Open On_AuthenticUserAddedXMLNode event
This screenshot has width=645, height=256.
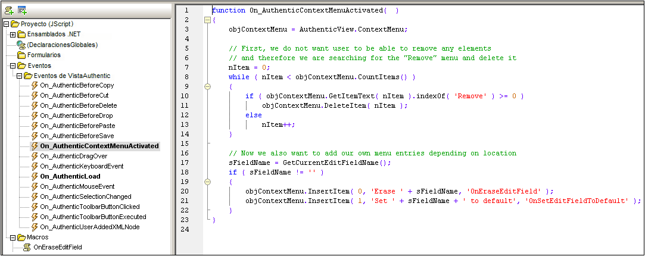pyautogui.click(x=90, y=227)
